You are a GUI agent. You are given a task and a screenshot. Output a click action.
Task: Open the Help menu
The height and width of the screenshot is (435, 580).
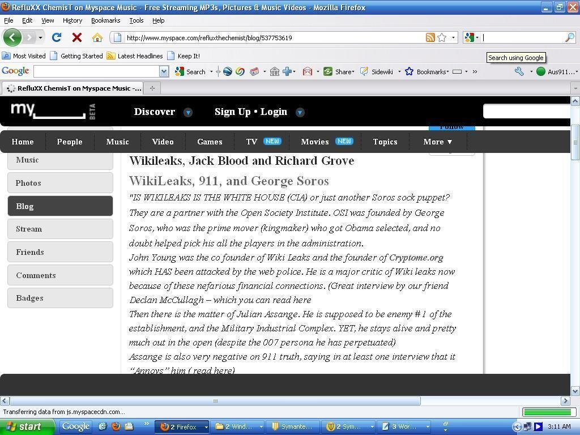pyautogui.click(x=159, y=20)
